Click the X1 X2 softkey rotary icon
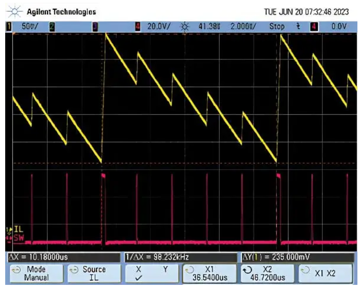The height and width of the screenshot is (289, 364). (x=305, y=270)
